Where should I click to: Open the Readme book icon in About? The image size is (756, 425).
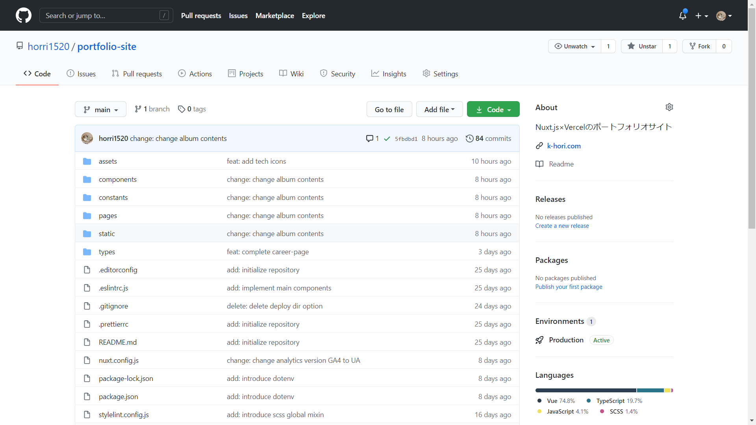click(x=539, y=164)
